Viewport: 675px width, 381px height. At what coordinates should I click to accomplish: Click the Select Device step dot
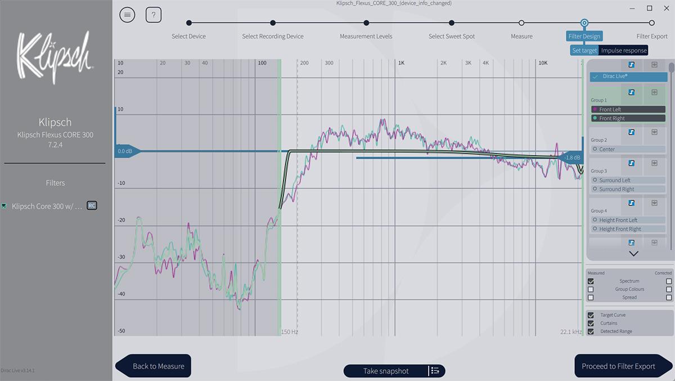tap(189, 23)
